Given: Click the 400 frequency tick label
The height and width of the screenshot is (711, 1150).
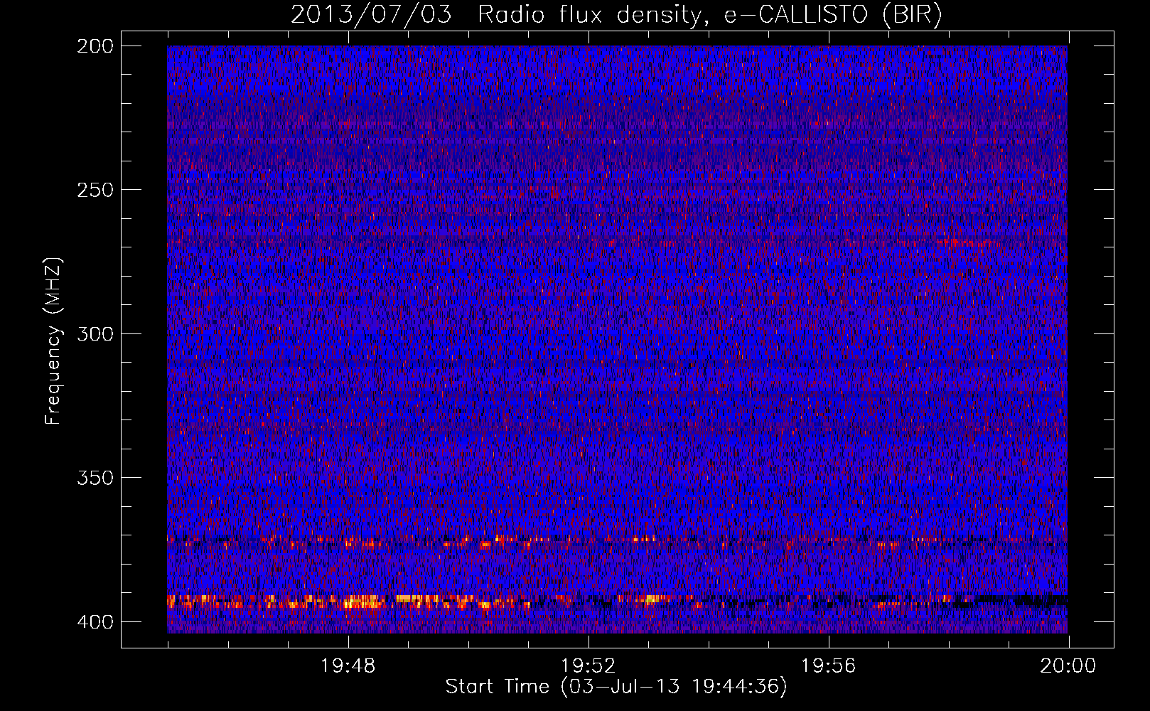Looking at the screenshot, I should [x=95, y=621].
